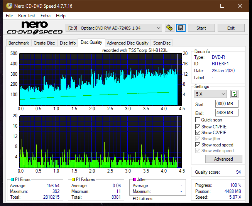Image resolution: width=252 pixels, height=206 pixels.
Task: Click the Position value 4488 MB
Action: (233, 191)
